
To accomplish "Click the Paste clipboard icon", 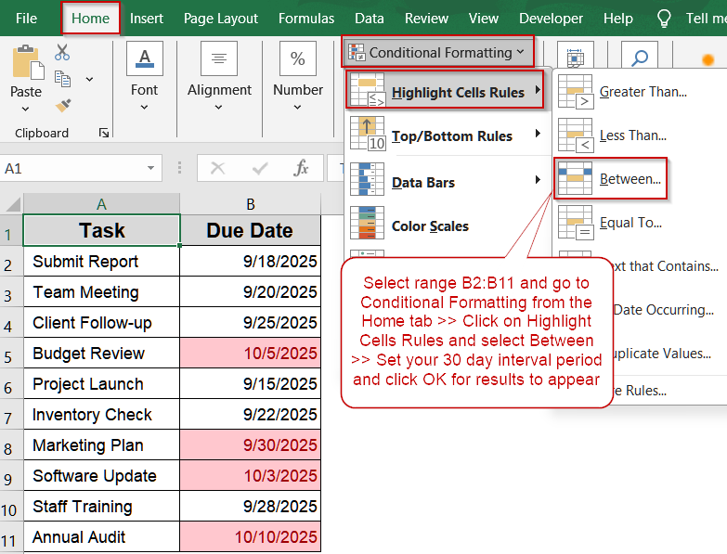I will pos(26,62).
